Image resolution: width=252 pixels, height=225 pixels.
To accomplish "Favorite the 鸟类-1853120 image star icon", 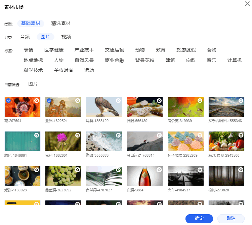I will 118,101.
